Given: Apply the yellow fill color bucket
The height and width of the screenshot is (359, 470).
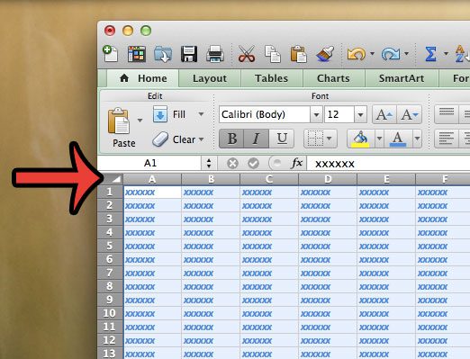Looking at the screenshot, I should coord(360,139).
